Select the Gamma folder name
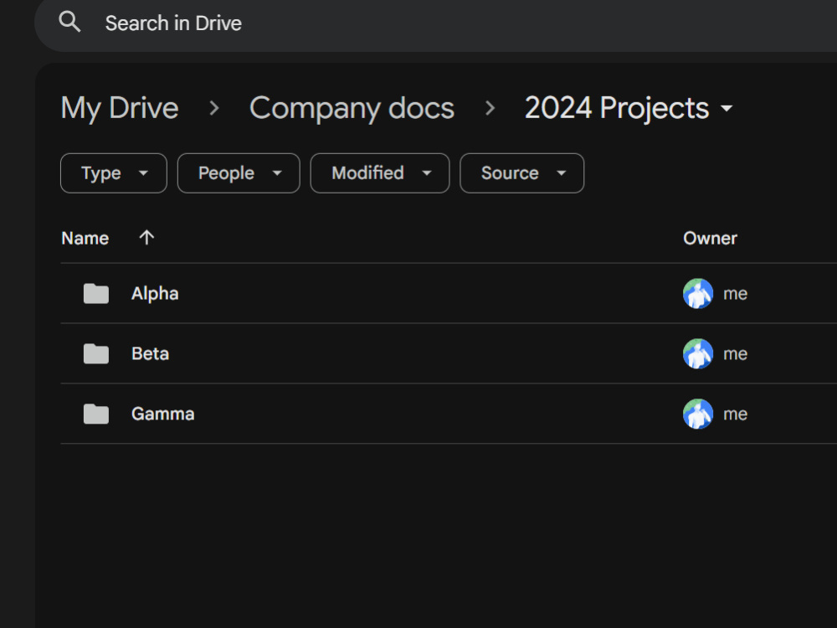 click(x=163, y=414)
